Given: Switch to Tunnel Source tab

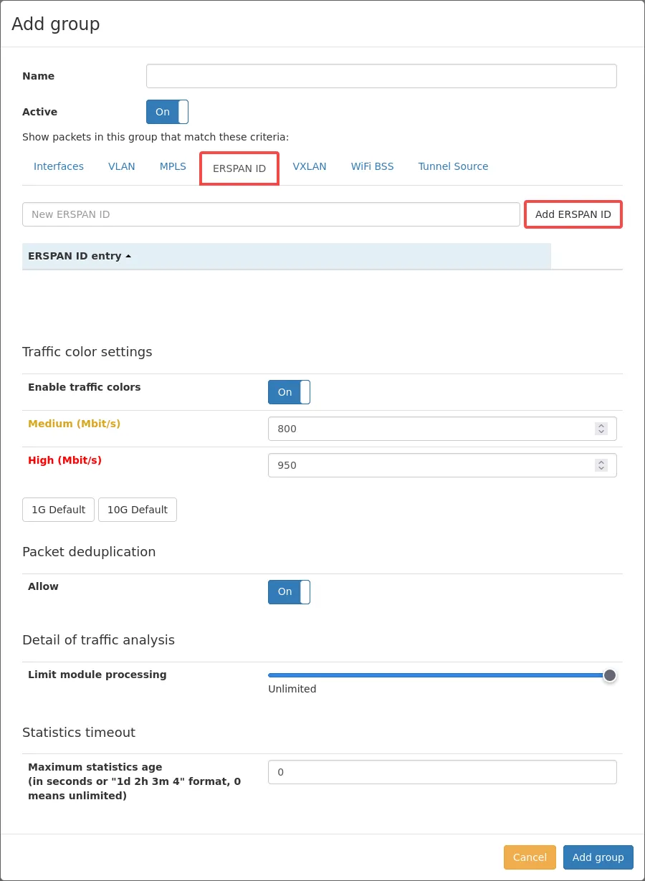Looking at the screenshot, I should coord(453,166).
